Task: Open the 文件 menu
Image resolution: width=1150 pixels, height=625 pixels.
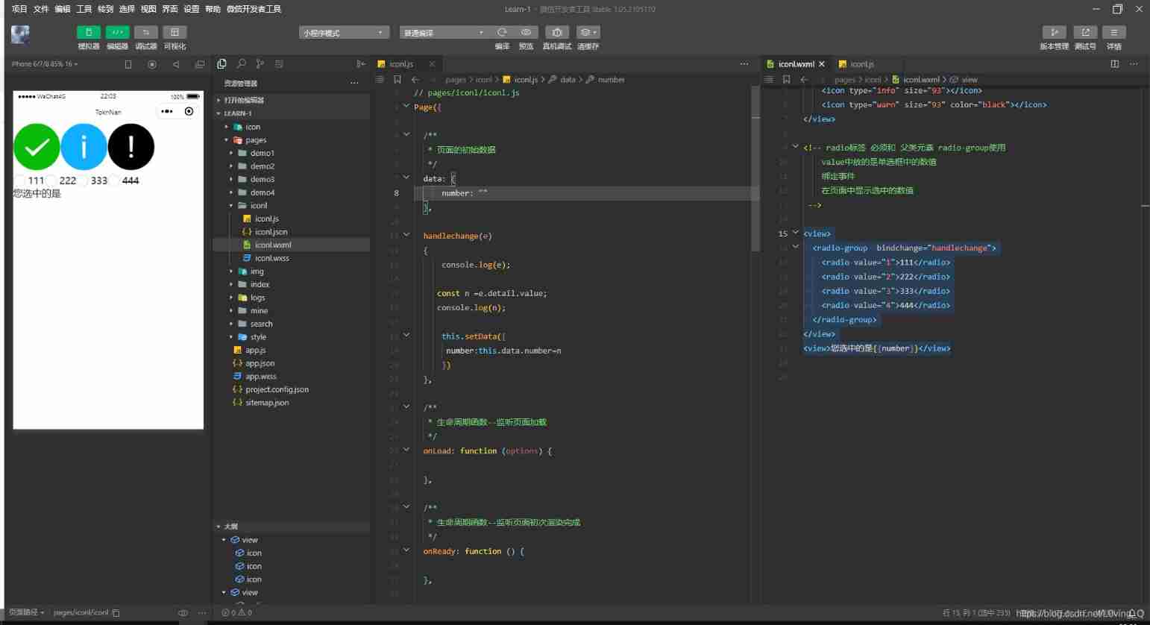Action: (41, 9)
